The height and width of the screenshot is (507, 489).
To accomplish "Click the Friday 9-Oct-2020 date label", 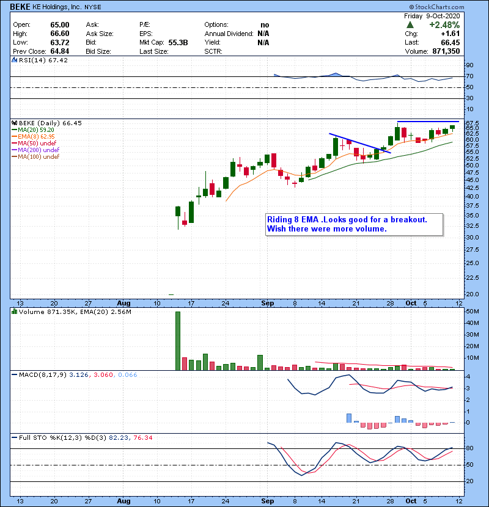I will (x=432, y=16).
